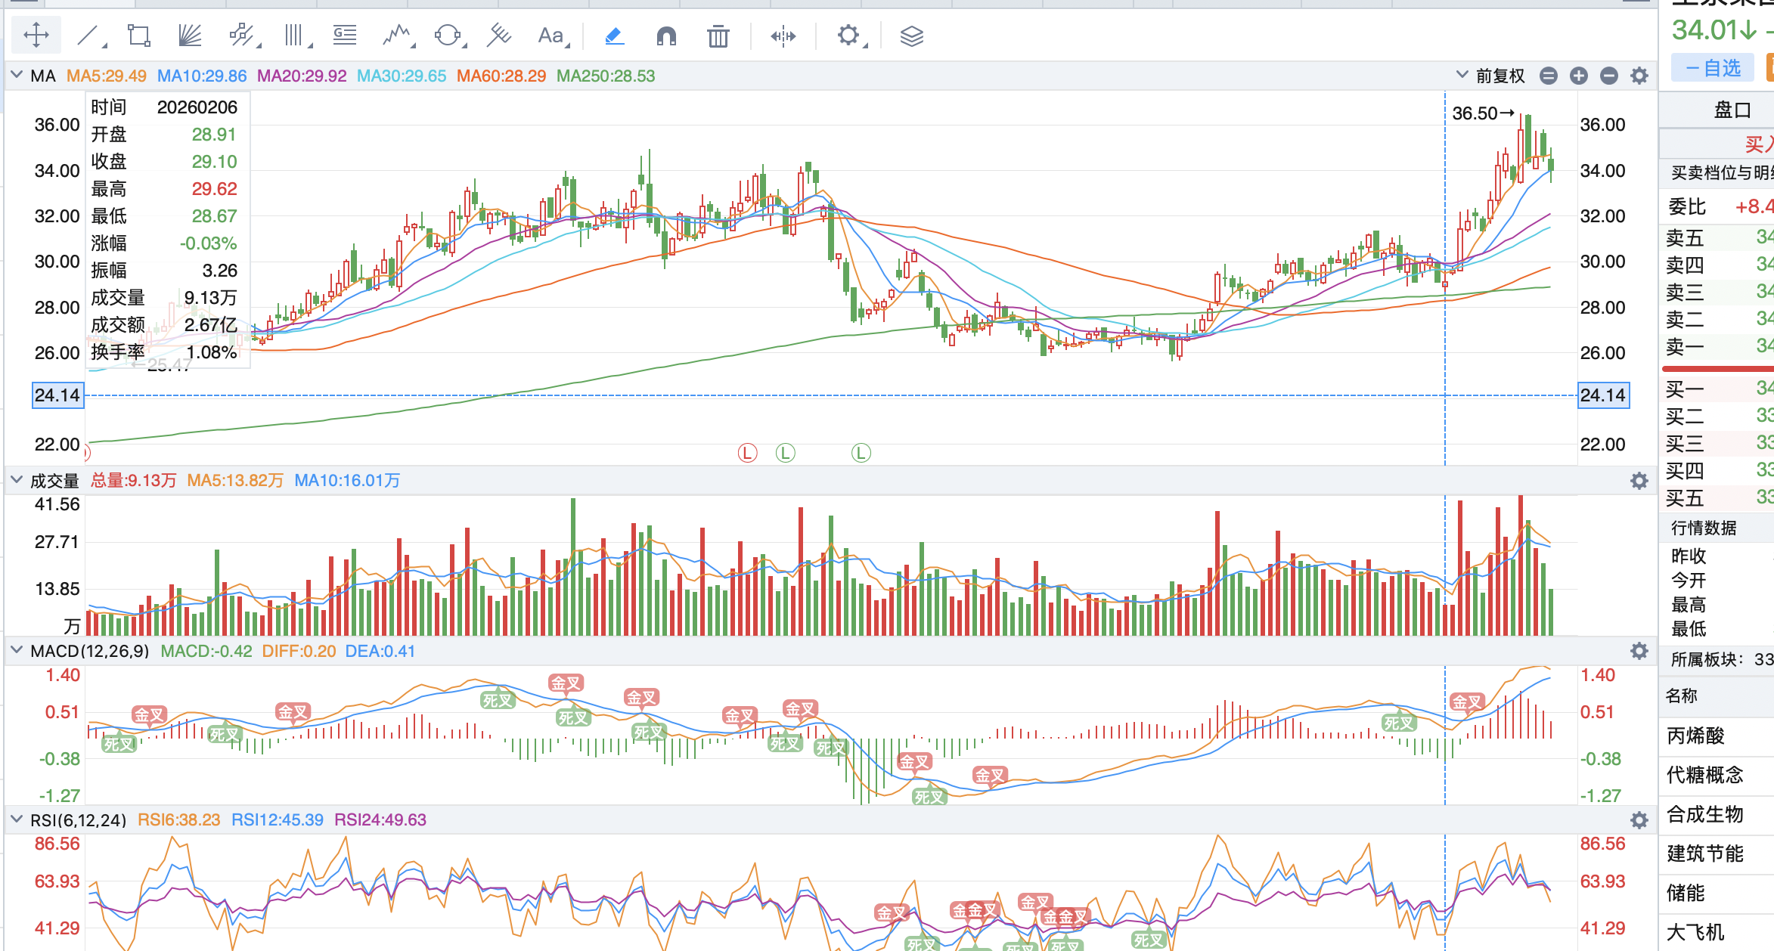
Task: Collapse the MACD(12,26,9) panel chevron
Action: click(x=17, y=651)
